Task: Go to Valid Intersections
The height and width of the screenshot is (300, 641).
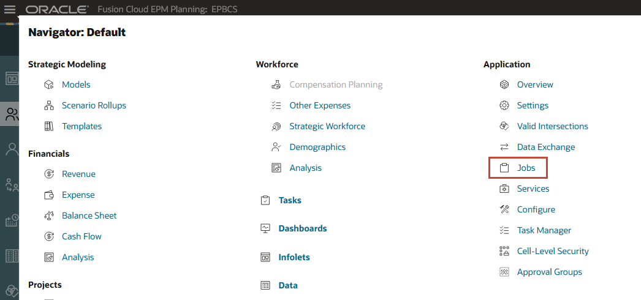Action: (x=552, y=127)
